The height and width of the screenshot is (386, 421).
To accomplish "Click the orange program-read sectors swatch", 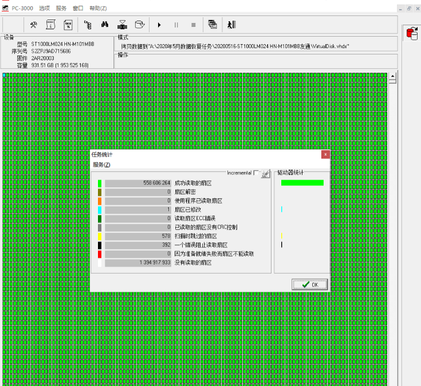I will [x=100, y=201].
